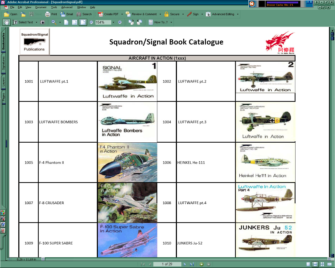Viewport: 335px width, 268px height.
Task: Pick the Zoom In magnifier tool
Action: tap(54, 22)
